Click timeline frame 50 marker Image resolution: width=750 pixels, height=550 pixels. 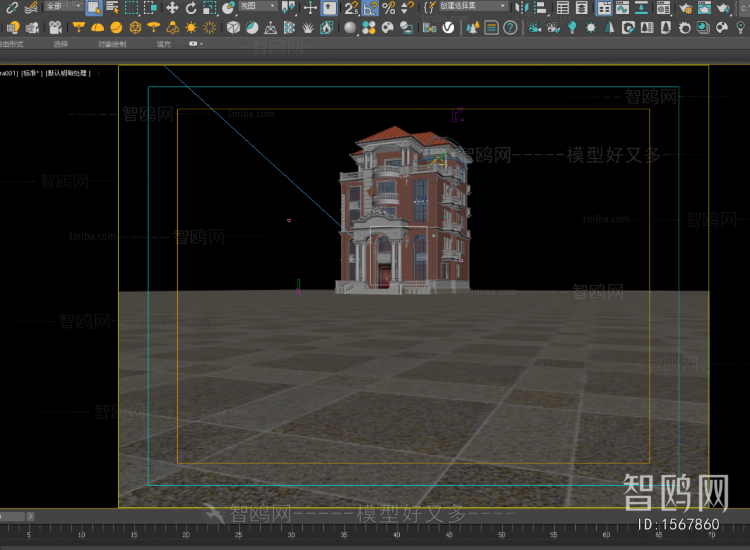coord(502,535)
